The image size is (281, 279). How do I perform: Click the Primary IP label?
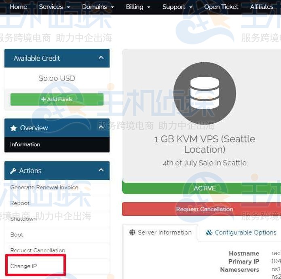point(244,262)
